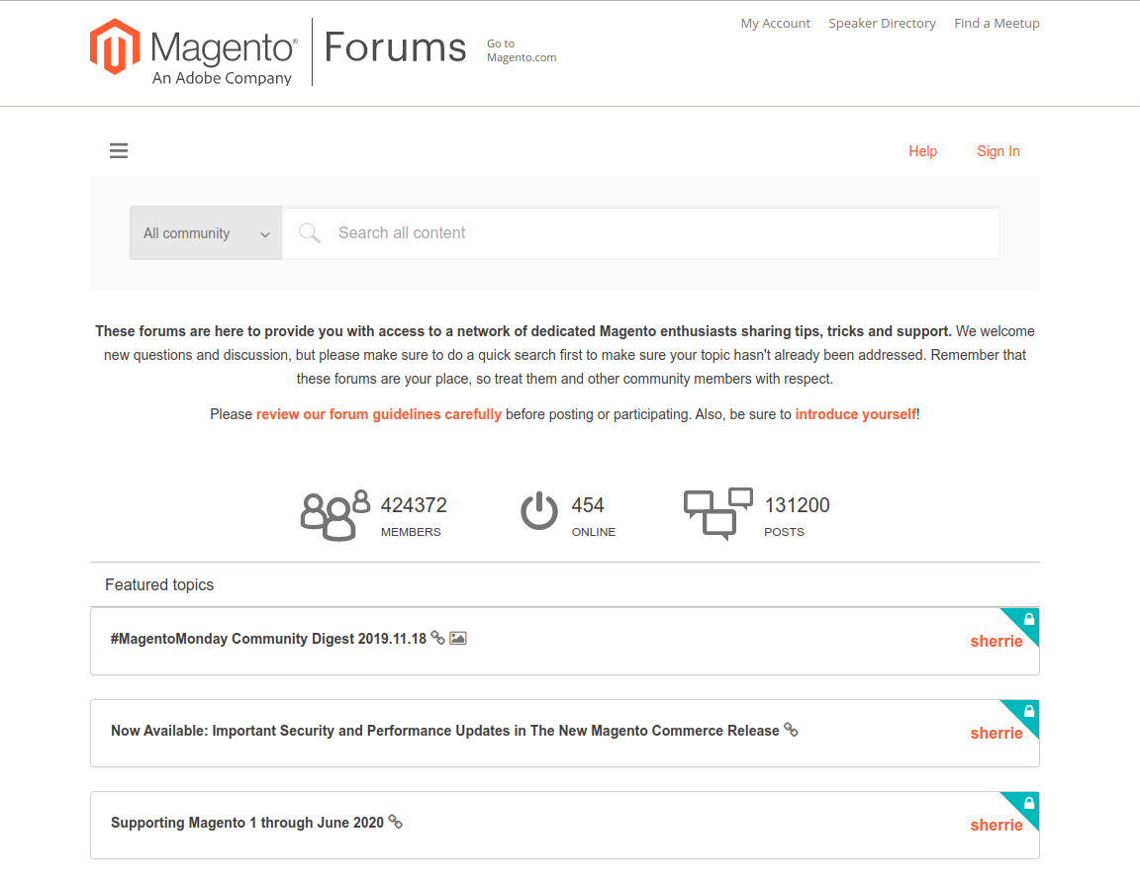1140x882 pixels.
Task: Click the search magnifier icon
Action: (x=309, y=232)
